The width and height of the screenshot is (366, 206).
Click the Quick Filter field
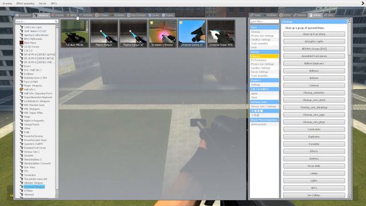click(x=264, y=21)
